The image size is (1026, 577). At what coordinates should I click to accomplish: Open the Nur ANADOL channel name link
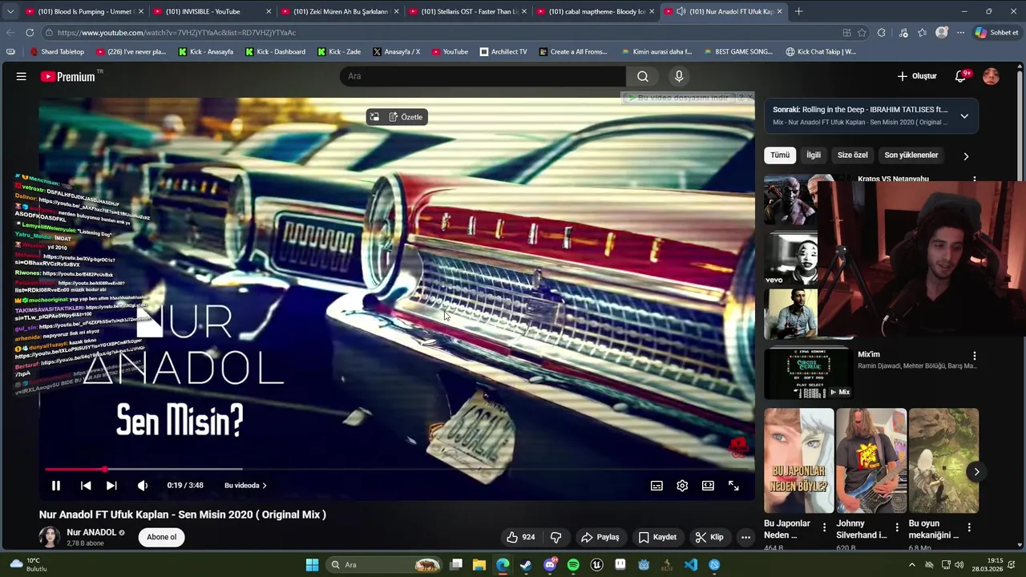coord(91,532)
